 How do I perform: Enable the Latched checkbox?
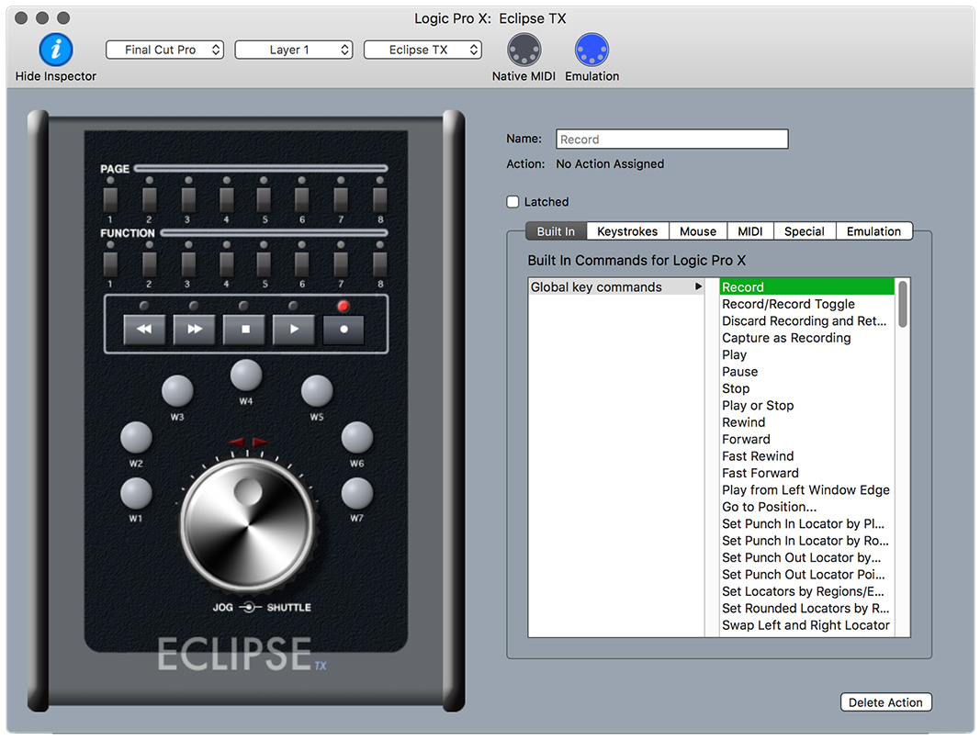coord(513,202)
